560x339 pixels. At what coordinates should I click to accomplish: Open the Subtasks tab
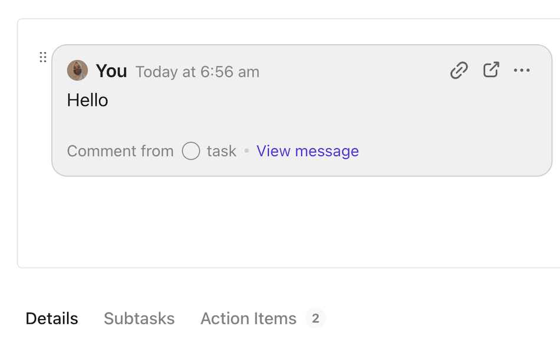(139, 318)
